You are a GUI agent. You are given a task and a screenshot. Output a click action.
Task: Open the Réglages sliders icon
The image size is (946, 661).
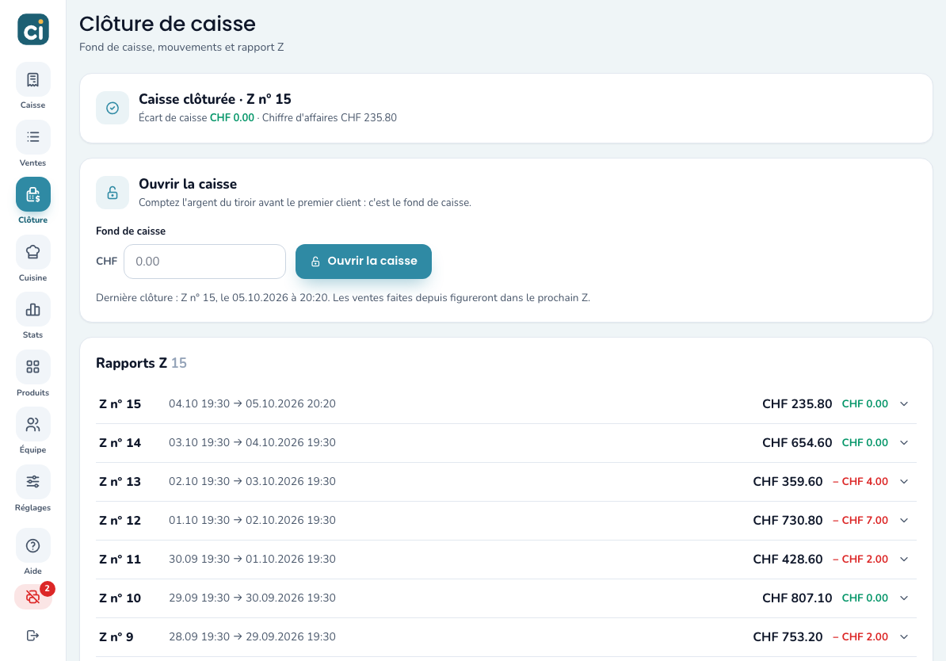33,482
